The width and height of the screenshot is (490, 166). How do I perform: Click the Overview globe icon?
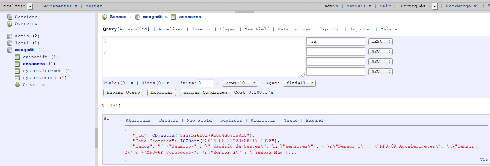click(10, 24)
